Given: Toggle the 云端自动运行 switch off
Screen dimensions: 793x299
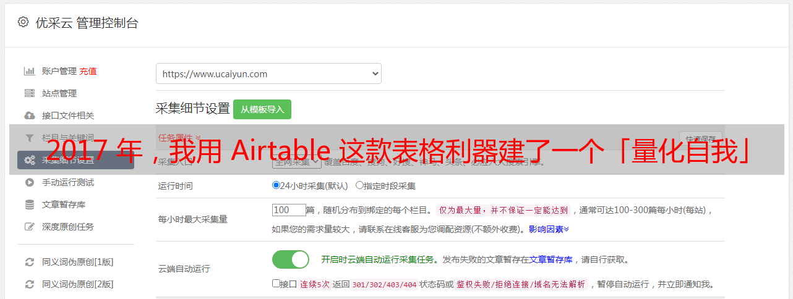Looking at the screenshot, I should [x=291, y=259].
